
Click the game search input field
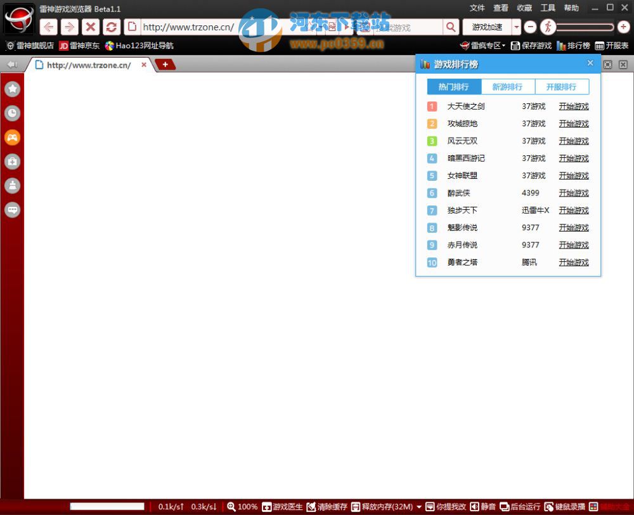[x=408, y=27]
